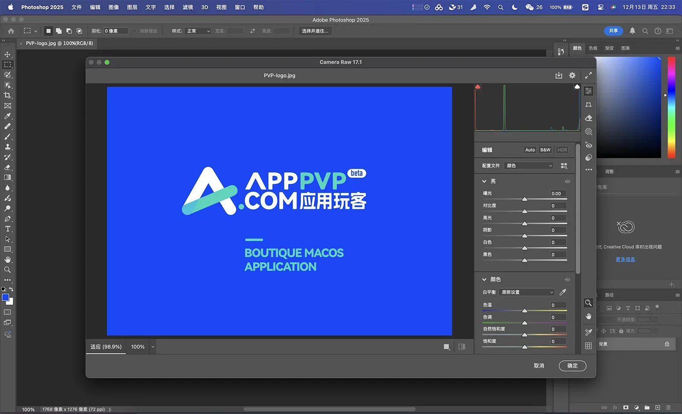The image size is (682, 414).
Task: Toggle before/after view in Camera Raw
Action: pyautogui.click(x=462, y=347)
